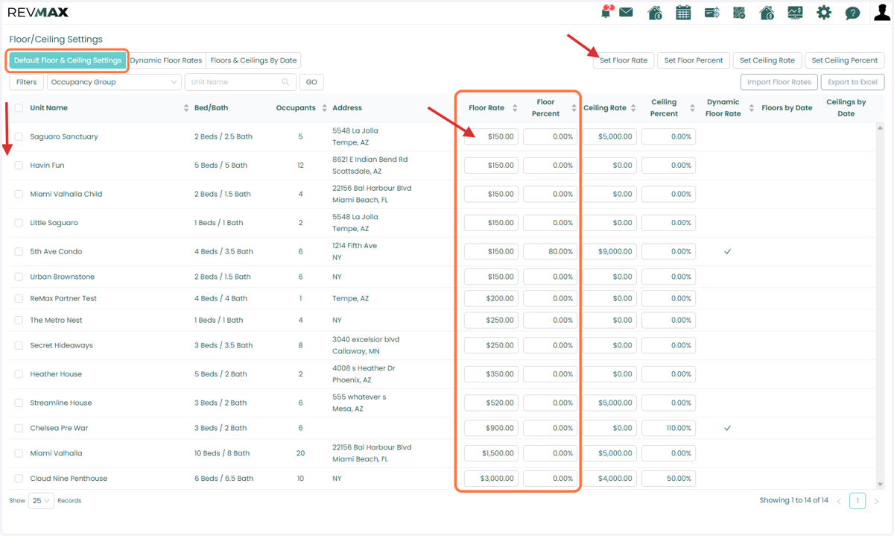The height and width of the screenshot is (536, 894).
Task: Open the Show 25 records dropdown
Action: pyautogui.click(x=41, y=501)
